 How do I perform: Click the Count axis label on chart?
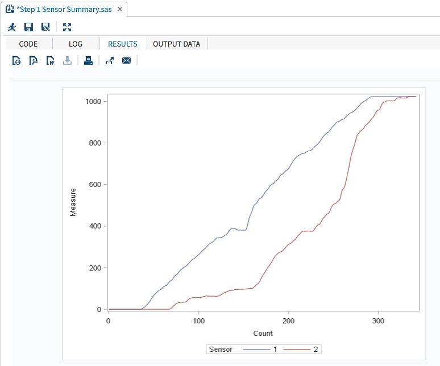click(263, 334)
